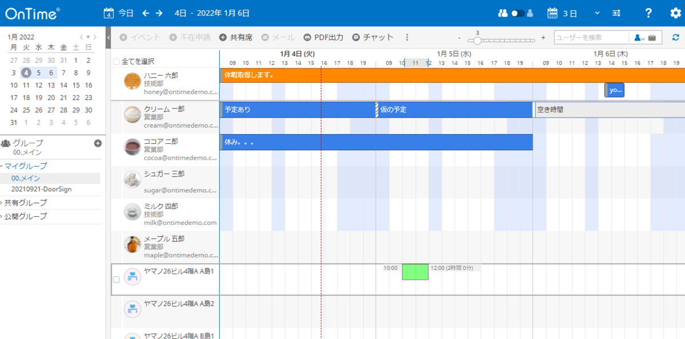Click the plus zoom-in button
Viewport: 685px width, 339px height.
(543, 38)
